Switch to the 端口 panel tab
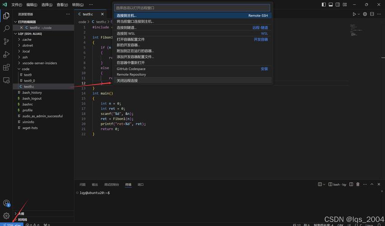Image resolution: width=385 pixels, height=226 pixels. point(140,184)
